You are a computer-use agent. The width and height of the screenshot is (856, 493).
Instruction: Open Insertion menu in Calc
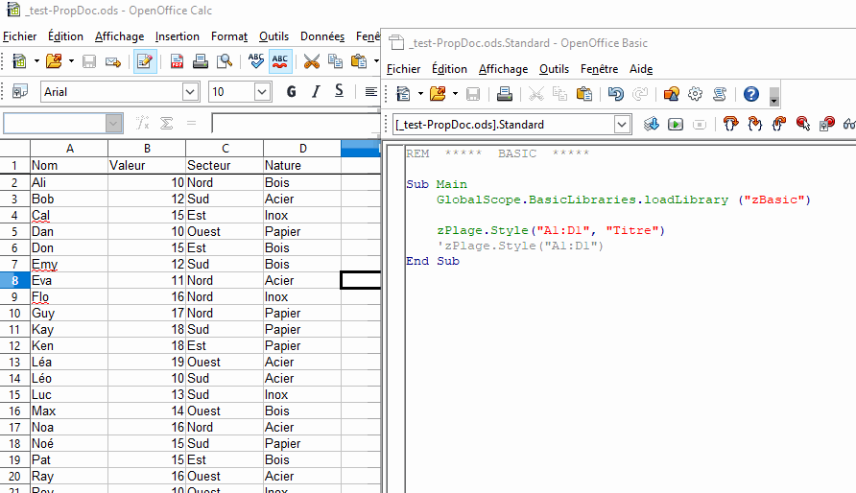tap(177, 36)
